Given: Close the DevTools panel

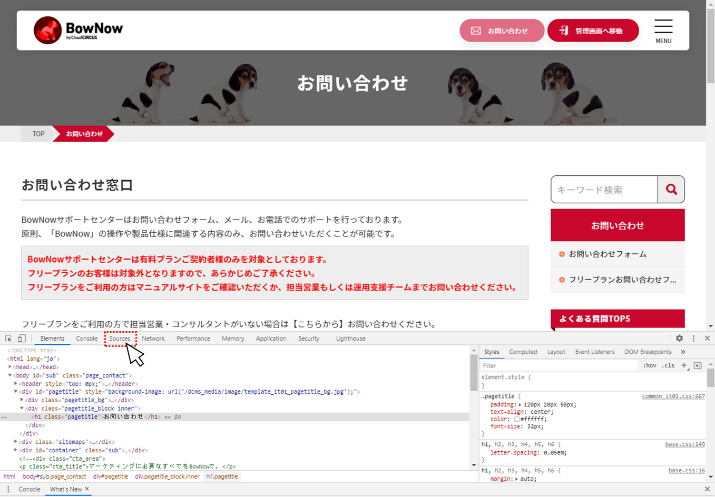Looking at the screenshot, I should click(x=707, y=339).
